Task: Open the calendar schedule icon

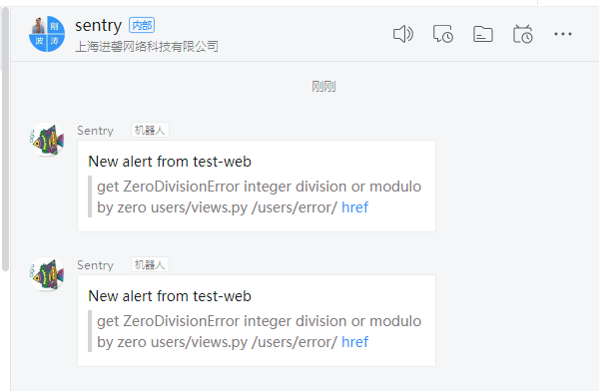Action: click(x=523, y=34)
